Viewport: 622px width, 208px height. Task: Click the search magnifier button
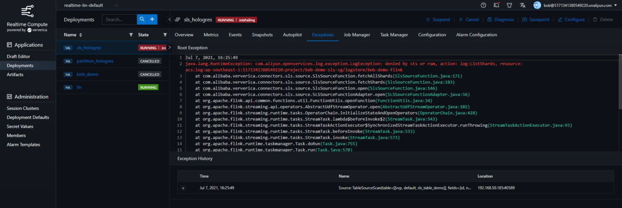point(142,20)
